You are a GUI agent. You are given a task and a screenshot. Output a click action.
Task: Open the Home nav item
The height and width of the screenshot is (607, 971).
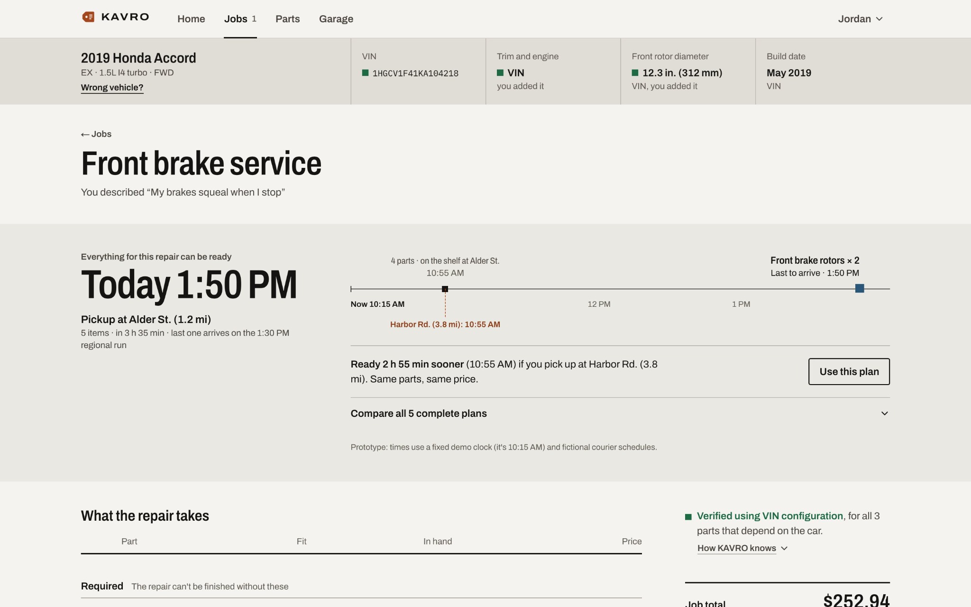click(x=191, y=19)
